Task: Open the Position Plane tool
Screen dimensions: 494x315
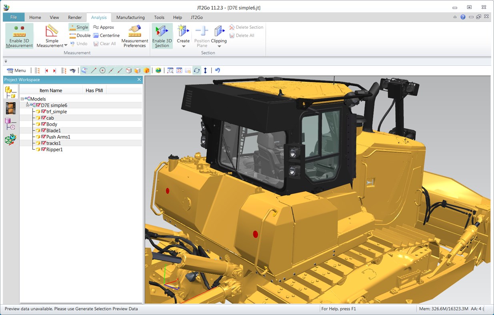Action: tap(202, 36)
